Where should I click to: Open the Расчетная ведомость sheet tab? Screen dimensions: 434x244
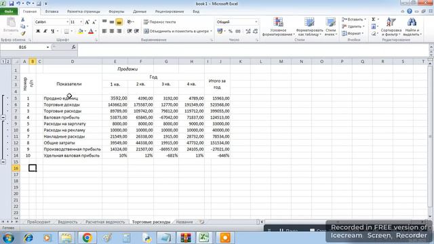pos(105,222)
